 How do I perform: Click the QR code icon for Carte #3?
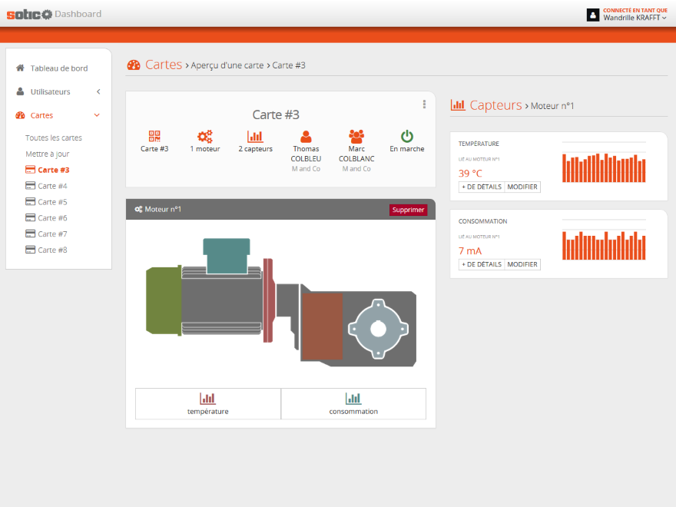pyautogui.click(x=154, y=136)
